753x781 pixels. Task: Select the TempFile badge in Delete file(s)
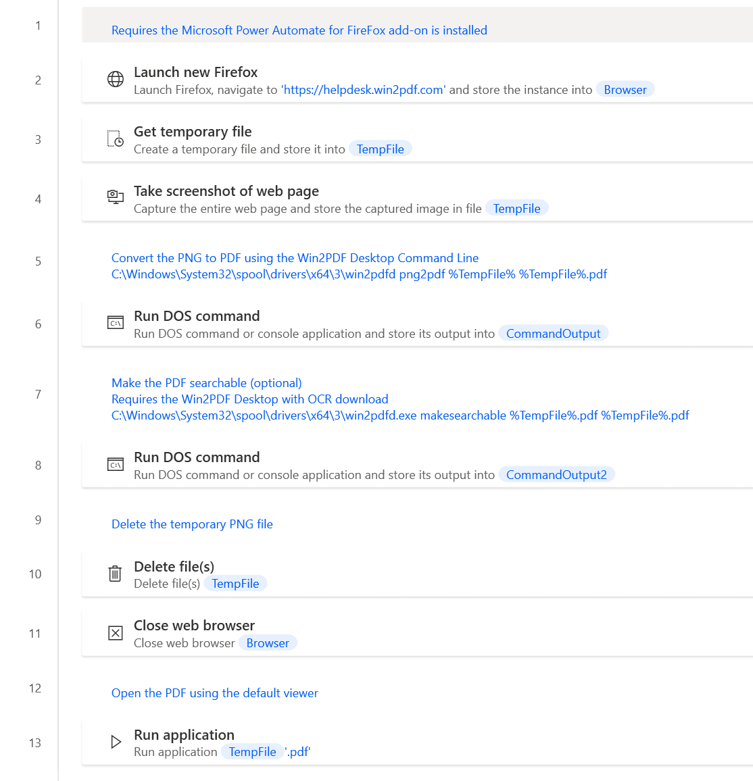235,583
